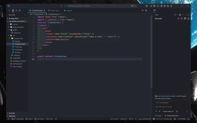197x123 pixels.
Task: Open the Explorer view icon in sidebar
Action: tap(13, 10)
